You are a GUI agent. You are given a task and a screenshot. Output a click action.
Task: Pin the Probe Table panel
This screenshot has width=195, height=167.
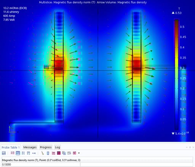190,147
